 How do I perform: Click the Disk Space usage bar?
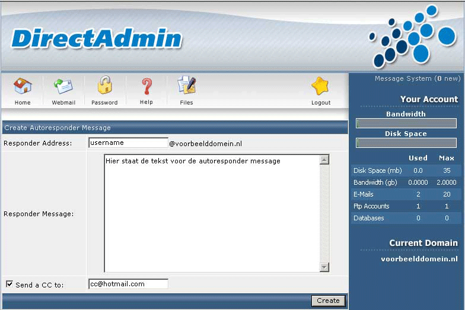(406, 143)
